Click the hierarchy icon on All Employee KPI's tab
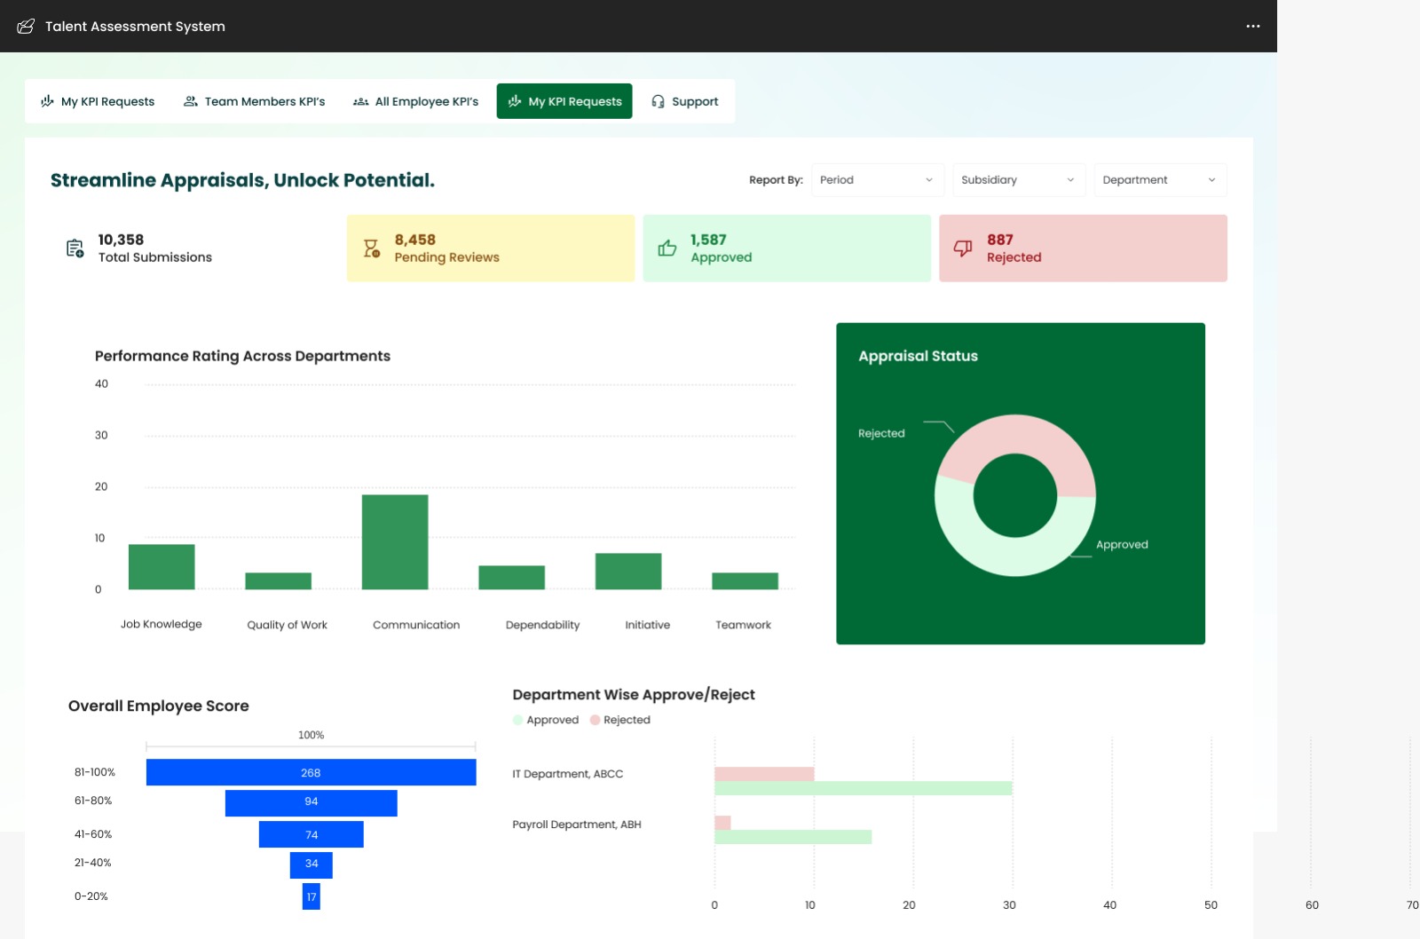Screen dimensions: 1420x939 point(361,101)
